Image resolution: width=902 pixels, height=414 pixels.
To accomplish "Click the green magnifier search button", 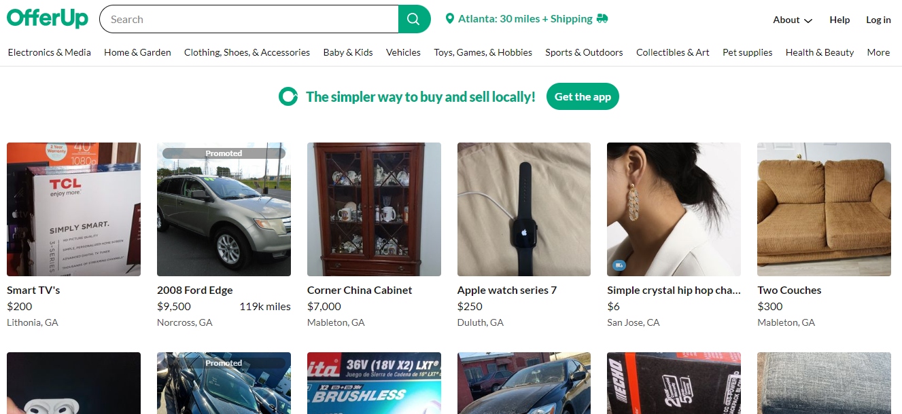I will coord(414,19).
